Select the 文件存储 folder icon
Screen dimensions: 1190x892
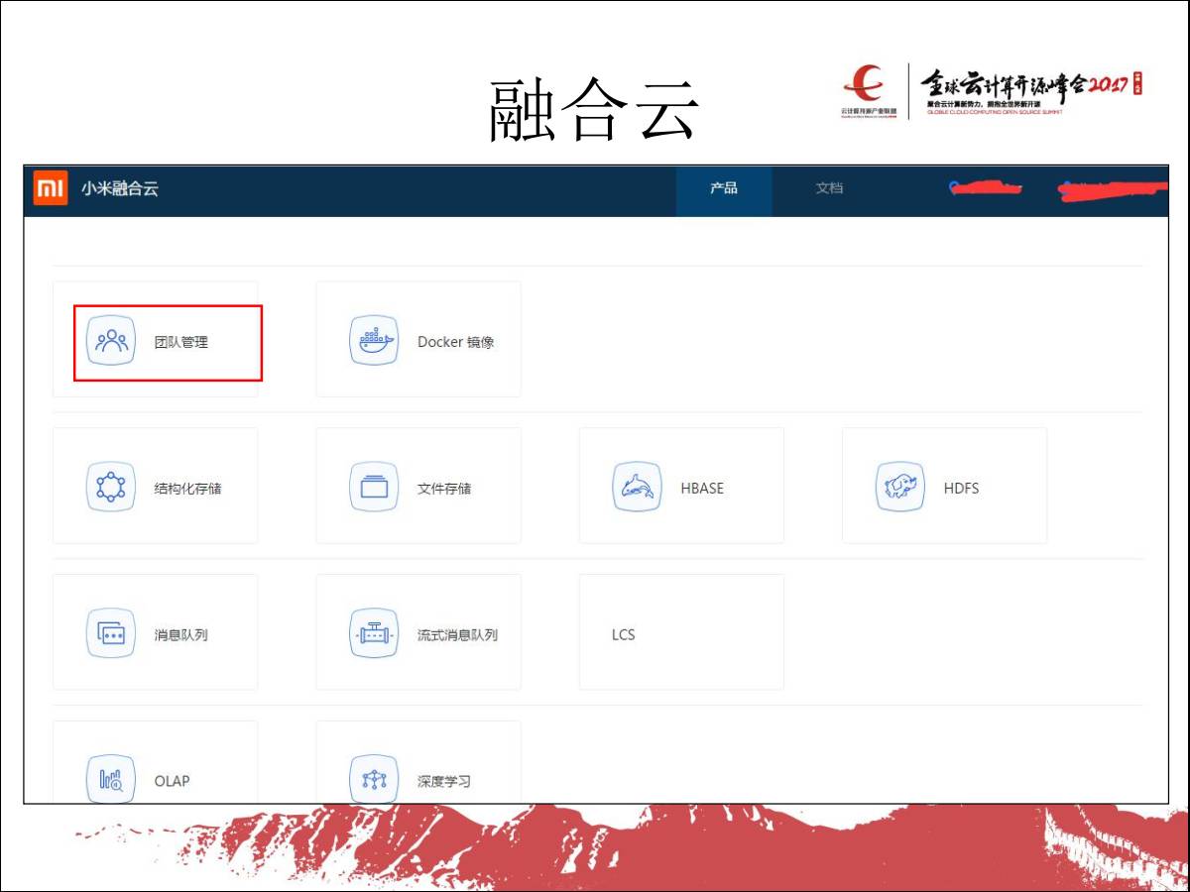click(374, 488)
